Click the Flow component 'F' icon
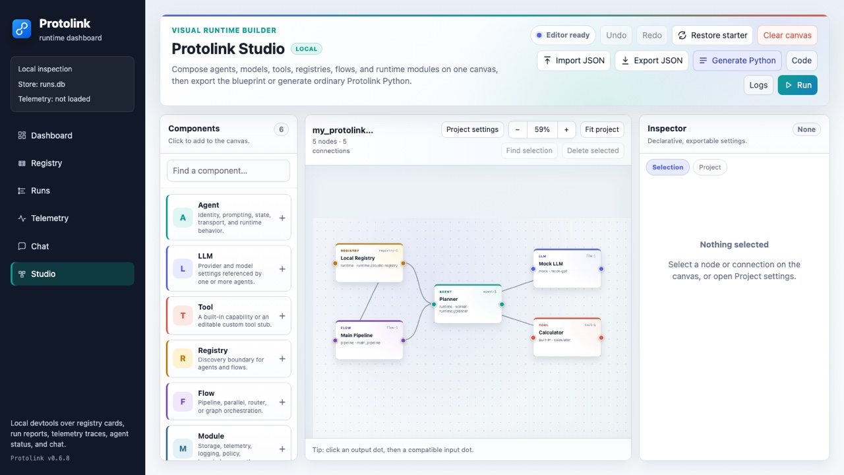The image size is (844, 475). (x=183, y=402)
